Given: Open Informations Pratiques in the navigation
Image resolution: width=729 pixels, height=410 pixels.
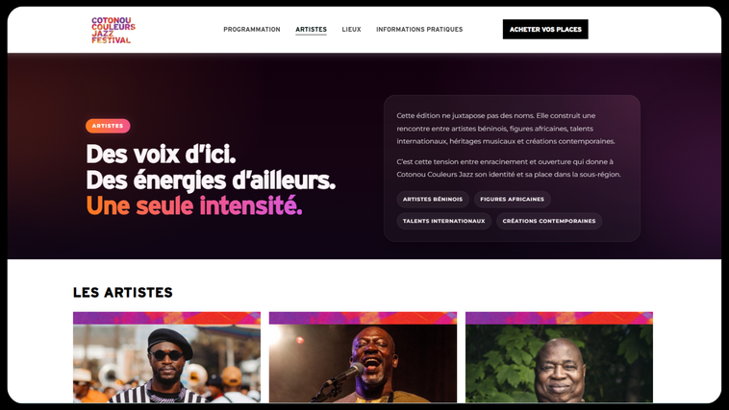Looking at the screenshot, I should pyautogui.click(x=419, y=29).
